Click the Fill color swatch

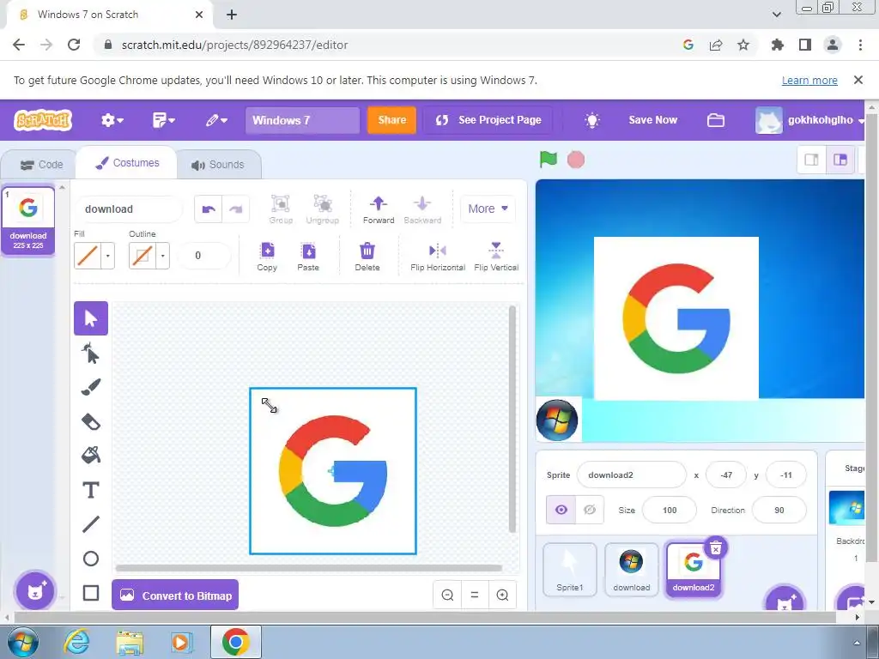click(88, 256)
